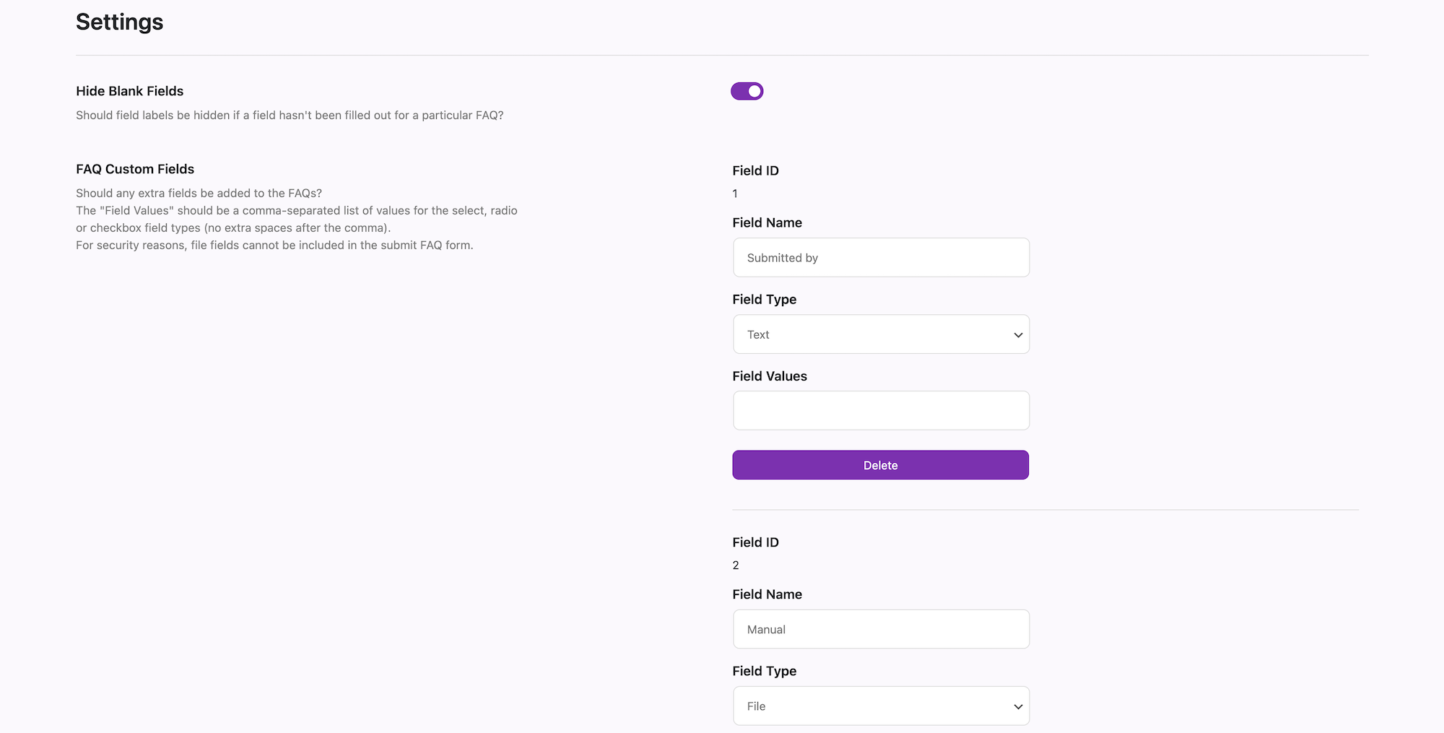This screenshot has width=1444, height=733.
Task: Select the Field ID value '2'
Action: point(736,565)
